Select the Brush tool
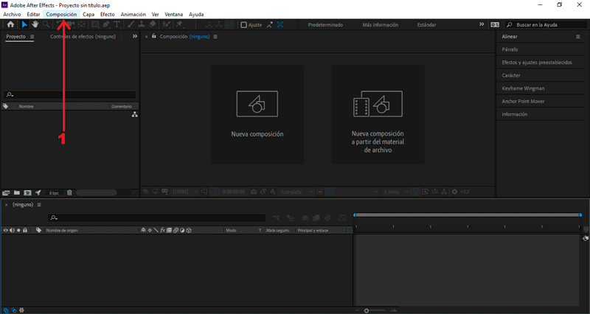This screenshot has height=314, width=590. pyautogui.click(x=131, y=24)
